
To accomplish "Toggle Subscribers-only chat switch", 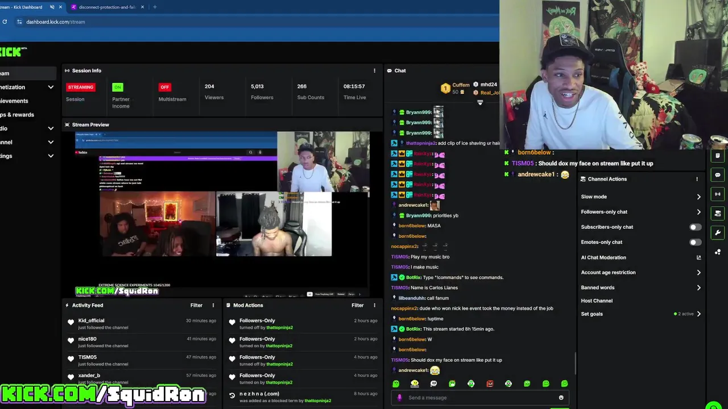I will pyautogui.click(x=695, y=227).
